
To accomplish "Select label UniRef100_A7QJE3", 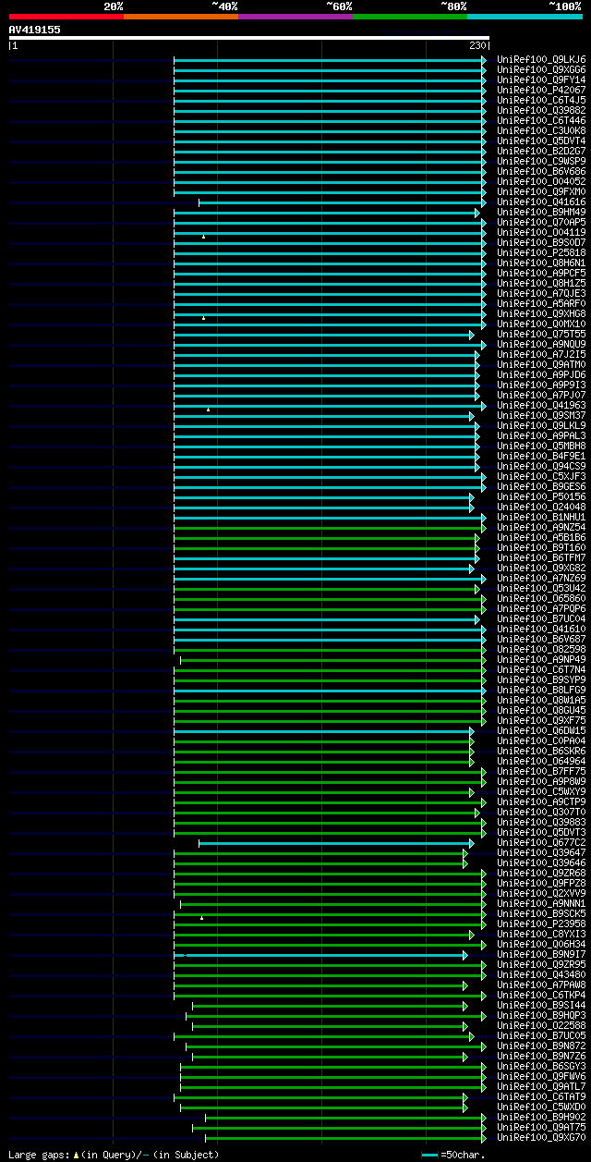I will pyautogui.click(x=541, y=294).
